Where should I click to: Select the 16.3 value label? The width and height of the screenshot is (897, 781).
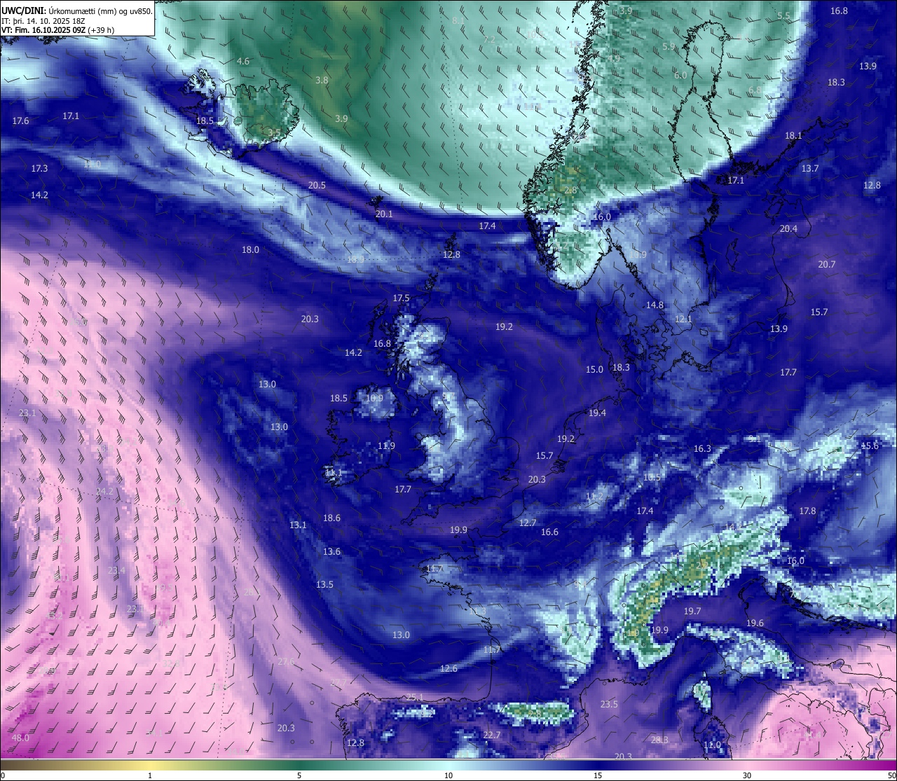702,448
